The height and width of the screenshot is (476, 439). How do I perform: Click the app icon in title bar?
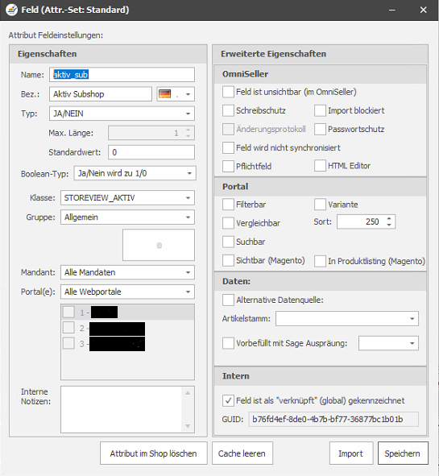[11, 10]
